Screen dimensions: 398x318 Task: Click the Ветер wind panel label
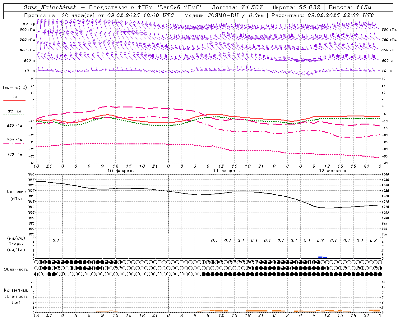point(29,24)
